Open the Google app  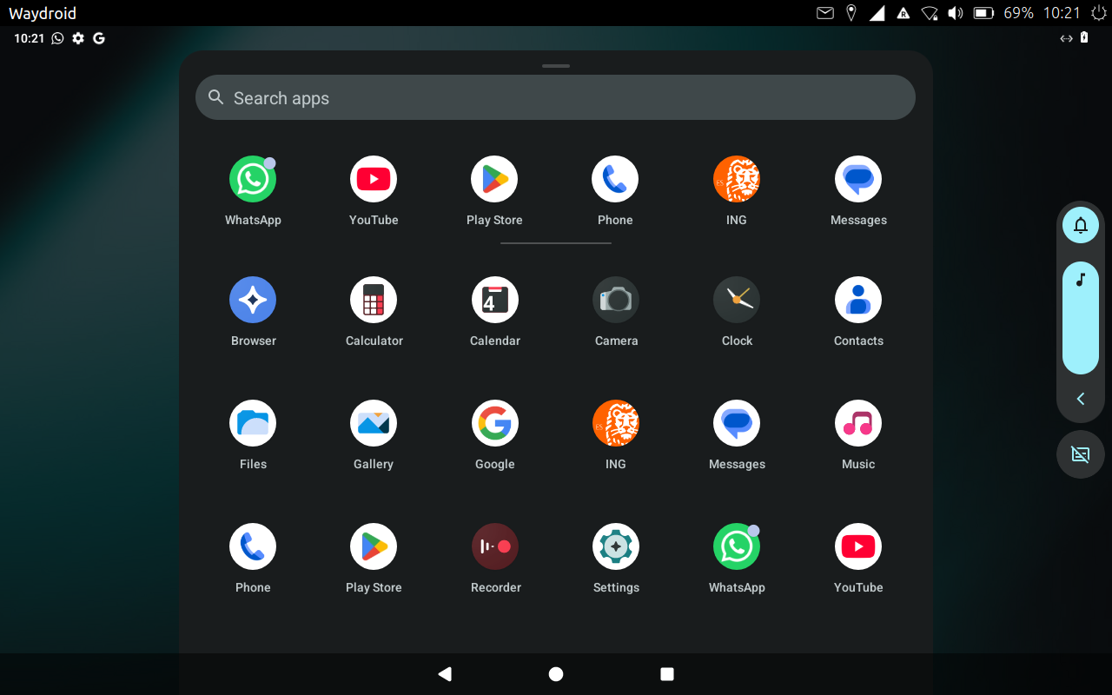pos(495,424)
